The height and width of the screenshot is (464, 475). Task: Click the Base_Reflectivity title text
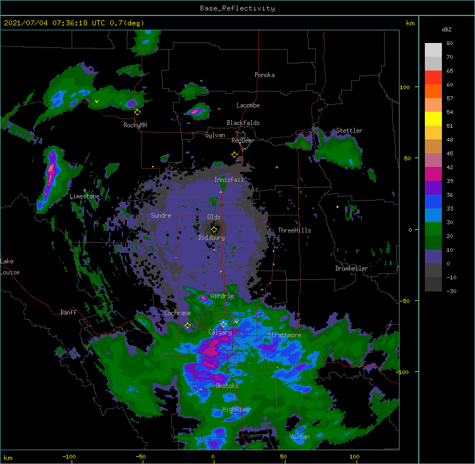(x=237, y=8)
